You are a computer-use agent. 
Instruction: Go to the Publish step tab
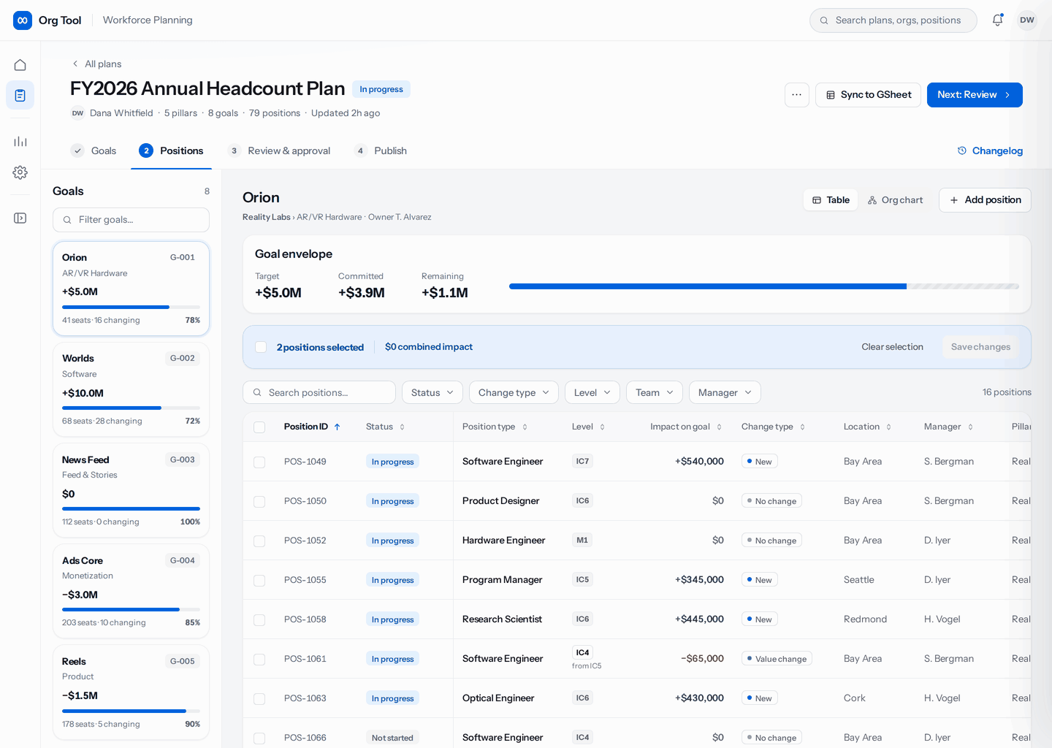[x=381, y=150]
